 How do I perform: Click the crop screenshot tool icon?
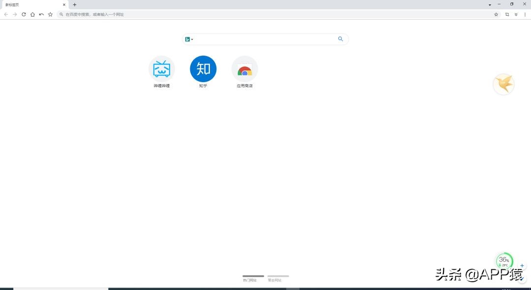(x=507, y=15)
